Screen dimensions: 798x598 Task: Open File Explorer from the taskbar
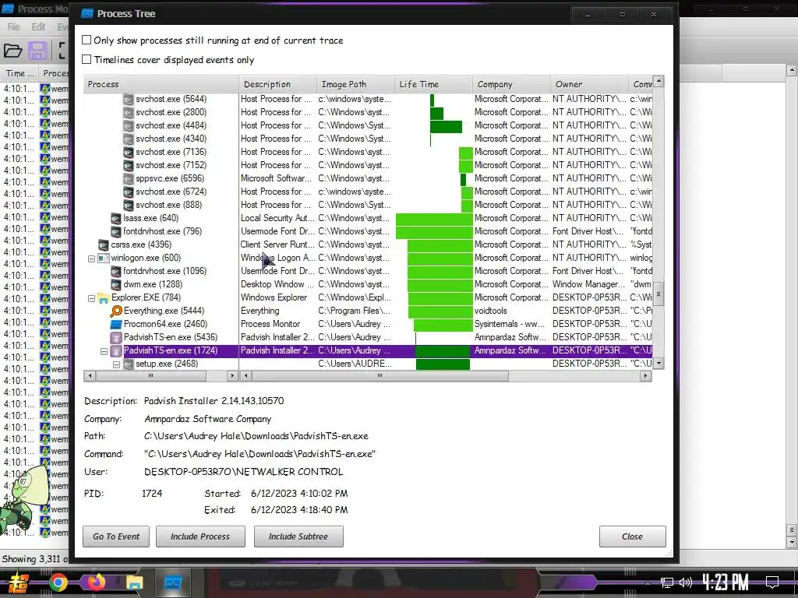[x=134, y=582]
